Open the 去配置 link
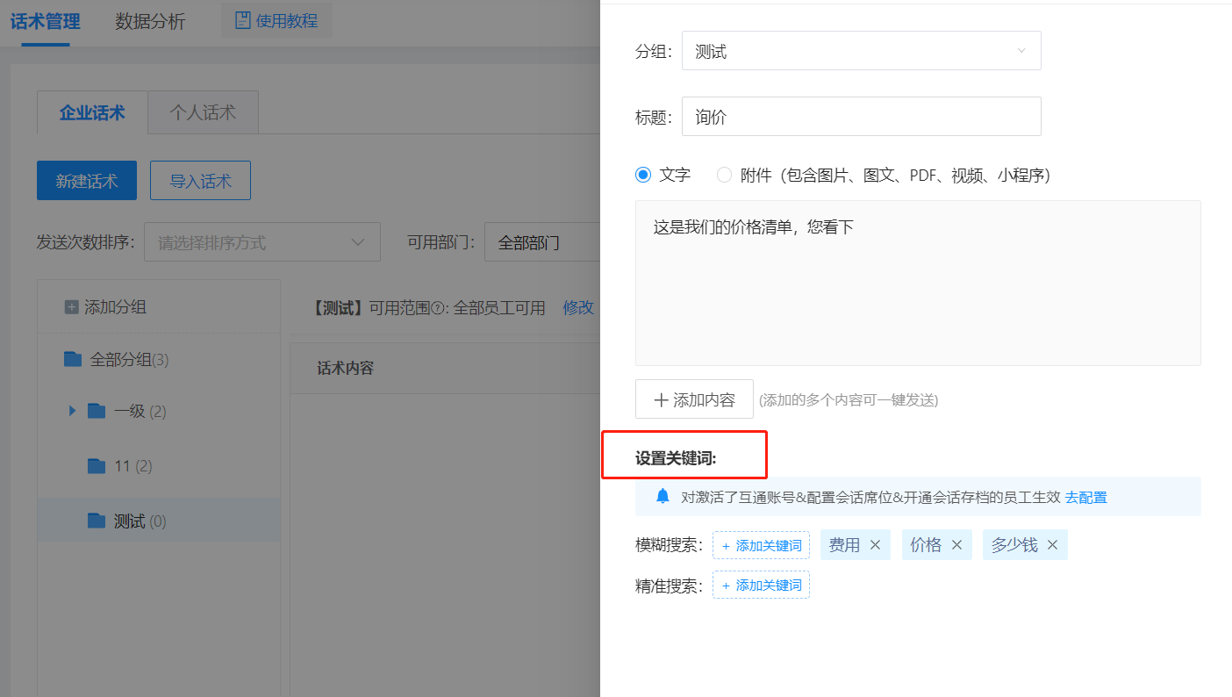Screen dimensions: 1232x697 (1085, 497)
